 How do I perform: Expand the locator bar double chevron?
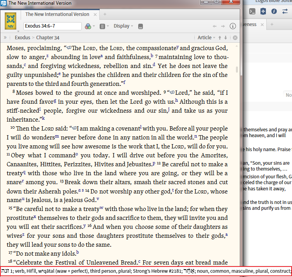coord(5,38)
